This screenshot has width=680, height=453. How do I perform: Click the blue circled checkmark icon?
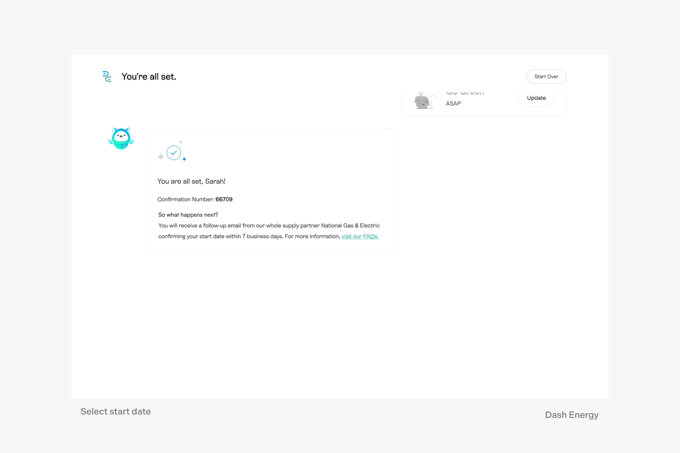click(x=174, y=153)
